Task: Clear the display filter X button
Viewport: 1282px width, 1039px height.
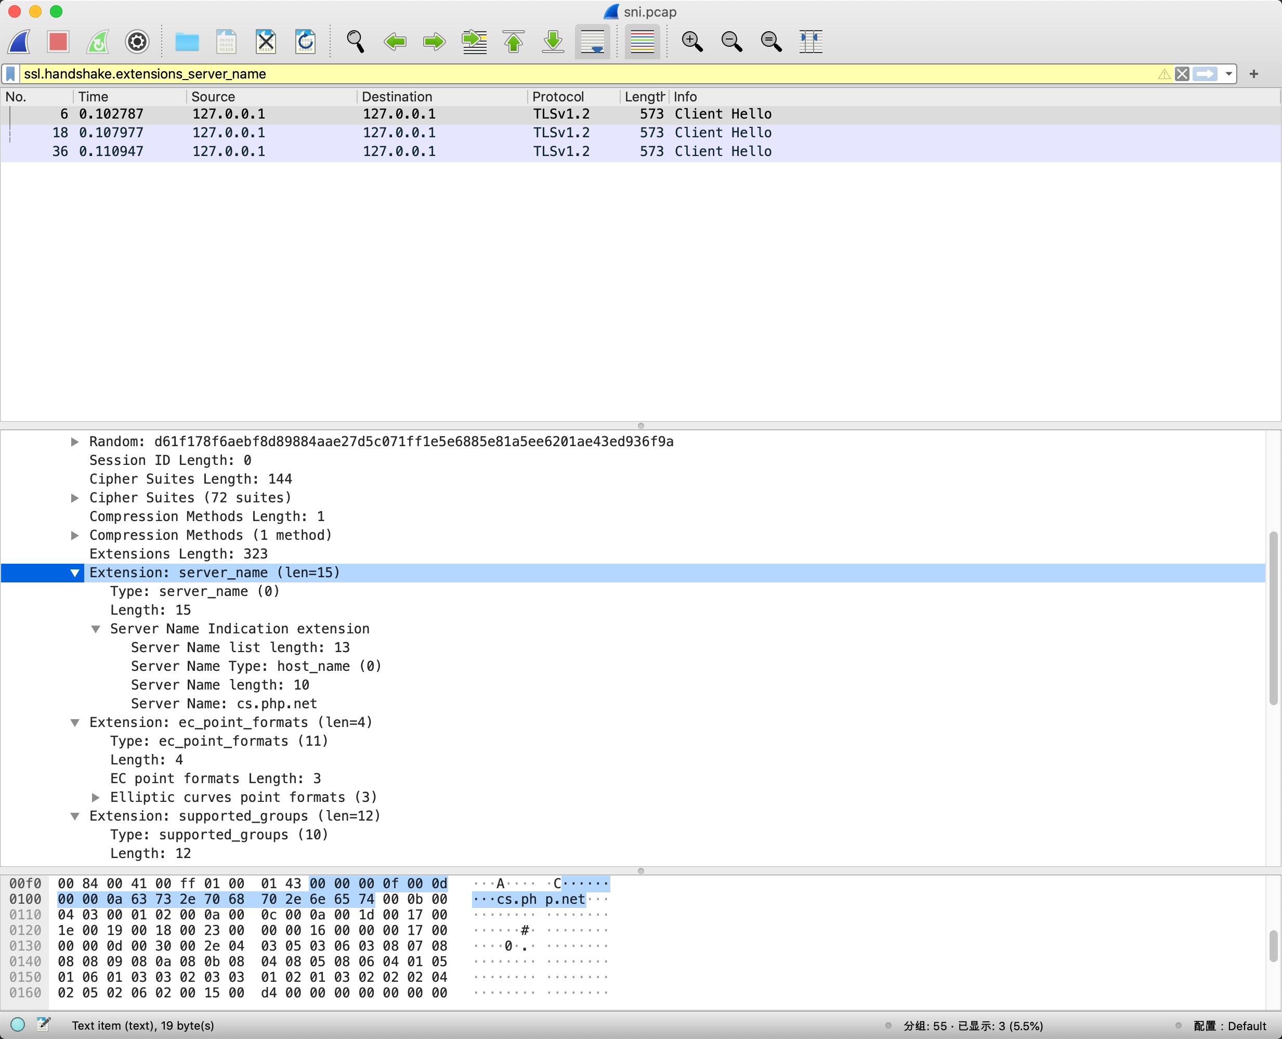Action: click(x=1182, y=74)
